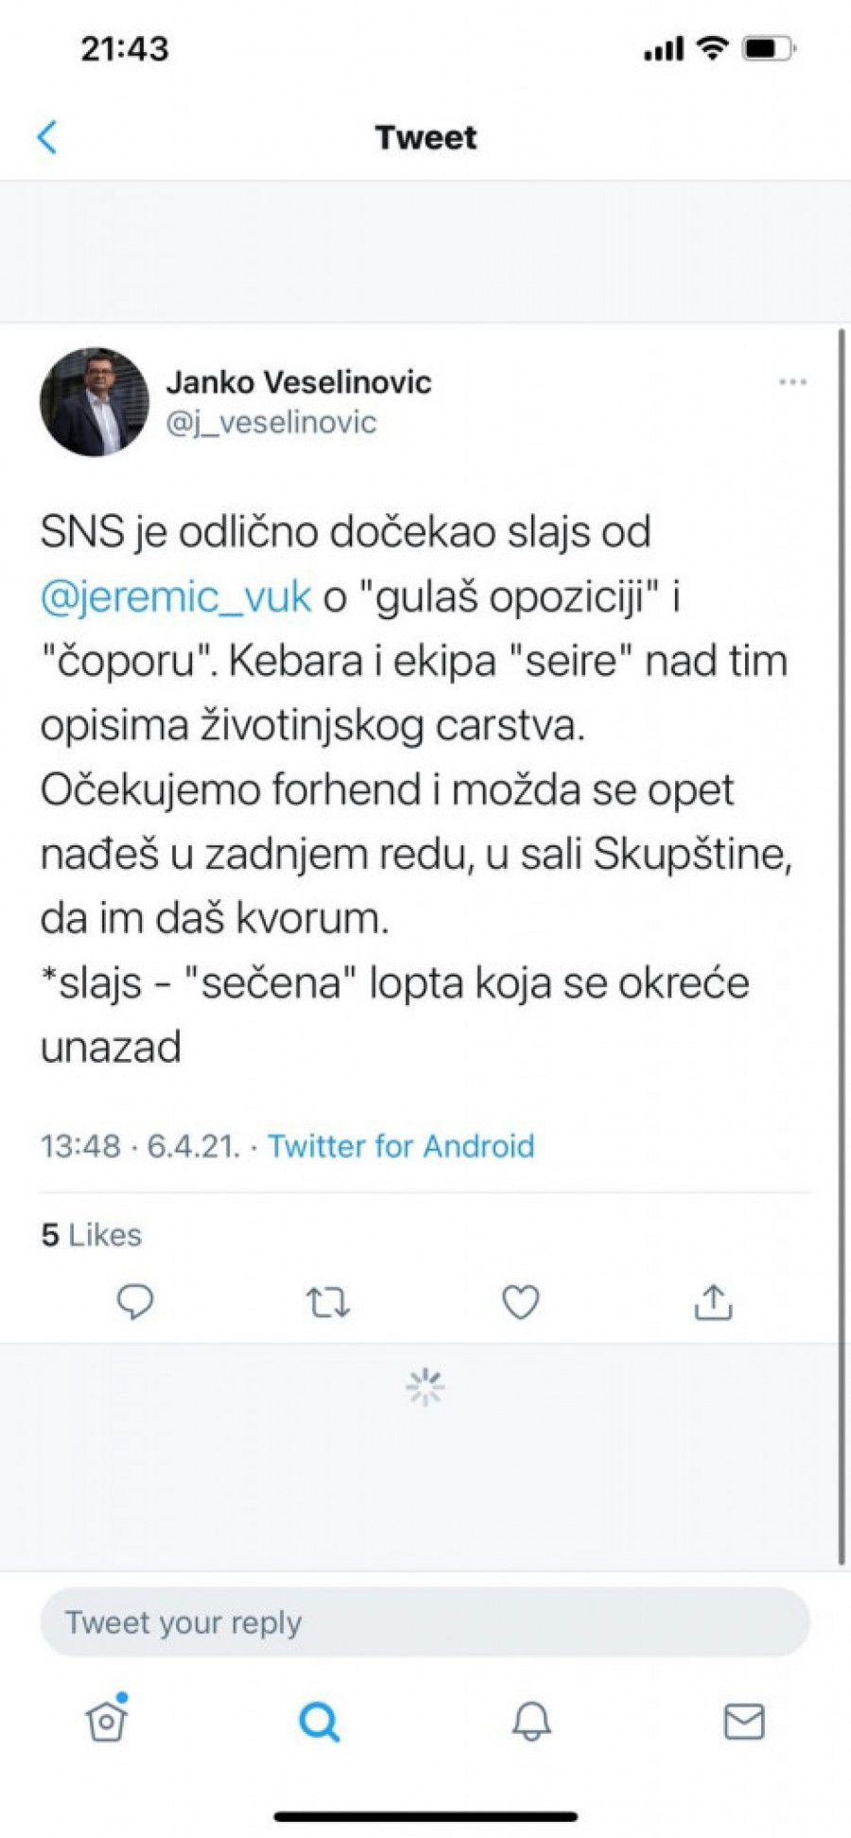
Task: Open Janko Veselinovic's profile picture
Action: point(95,402)
